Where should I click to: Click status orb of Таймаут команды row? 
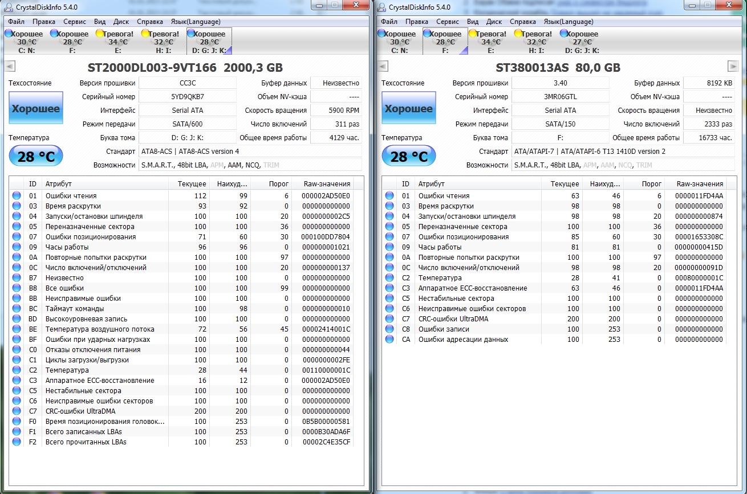click(x=17, y=309)
